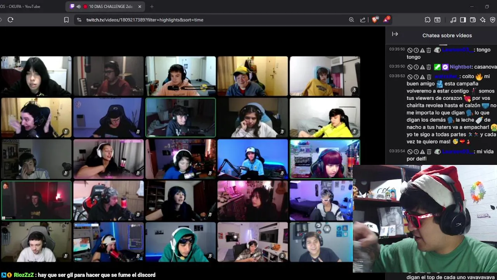Ban Nightbot using the ban icon
This screenshot has width=497, height=280.
pos(410,67)
